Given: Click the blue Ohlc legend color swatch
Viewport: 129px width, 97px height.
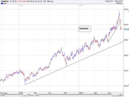Looking at the screenshot, I should (2, 3).
